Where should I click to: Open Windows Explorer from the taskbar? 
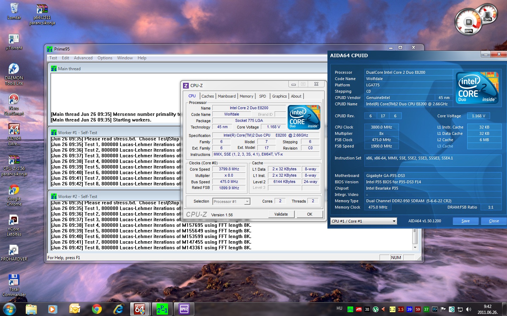coord(31,309)
